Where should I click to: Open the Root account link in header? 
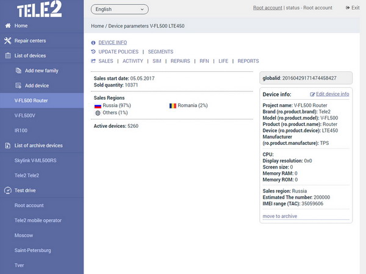pos(268,8)
